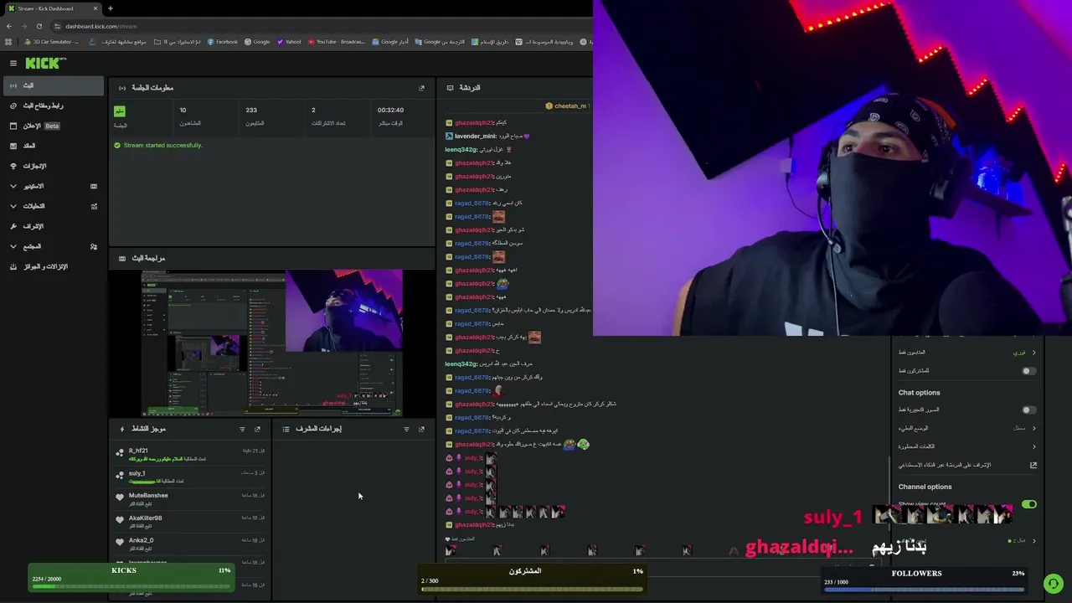
Task: Click the chat bubble icon in chat header
Action: tap(450, 88)
